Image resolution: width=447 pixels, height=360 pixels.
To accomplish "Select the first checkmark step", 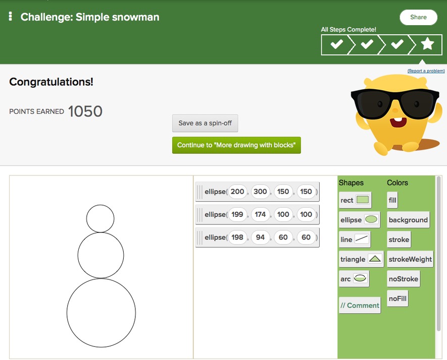I will coord(336,44).
